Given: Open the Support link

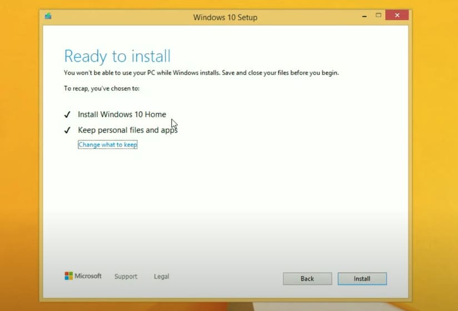Looking at the screenshot, I should (126, 277).
